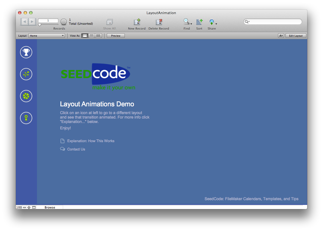The width and height of the screenshot is (323, 231).
Task: Select the basketball-style circle sidebar icon
Action: pos(26,96)
